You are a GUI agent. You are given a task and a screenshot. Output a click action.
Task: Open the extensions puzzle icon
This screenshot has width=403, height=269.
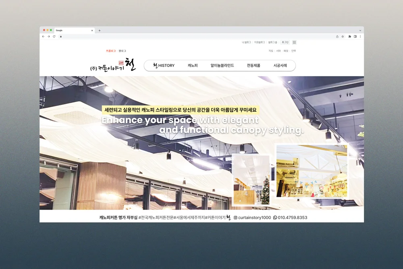pos(349,37)
